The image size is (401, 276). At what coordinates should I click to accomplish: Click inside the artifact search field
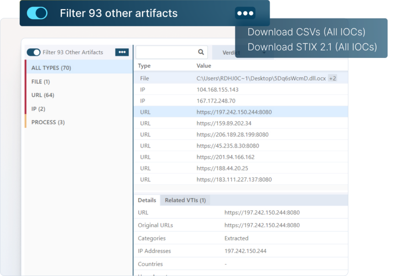pyautogui.click(x=169, y=52)
